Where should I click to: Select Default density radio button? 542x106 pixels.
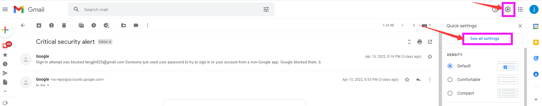450,66
